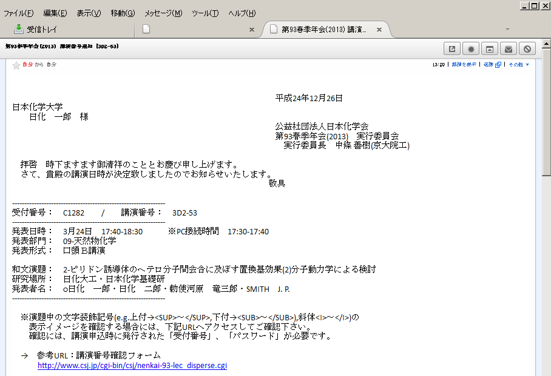Open the nenkai-93-lec_disperse.cgi URL link

pyautogui.click(x=132, y=366)
